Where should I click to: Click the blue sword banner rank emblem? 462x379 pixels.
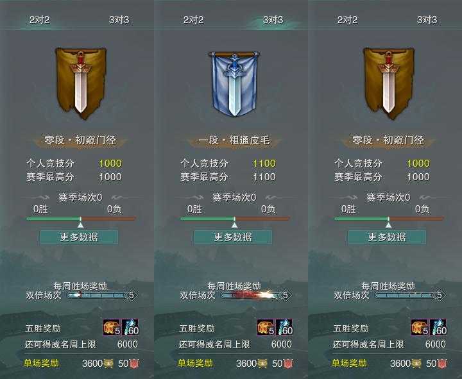tap(235, 83)
